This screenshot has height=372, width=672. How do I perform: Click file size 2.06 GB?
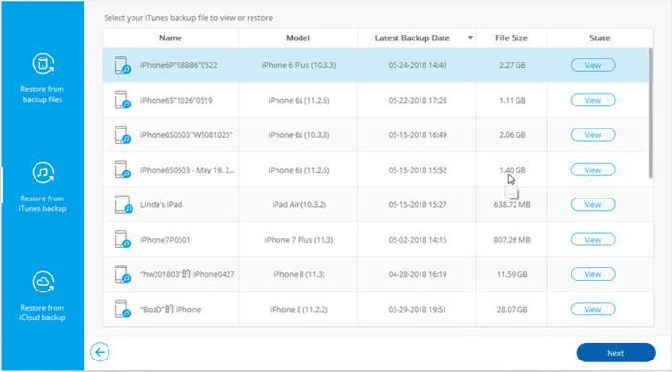pos(512,135)
